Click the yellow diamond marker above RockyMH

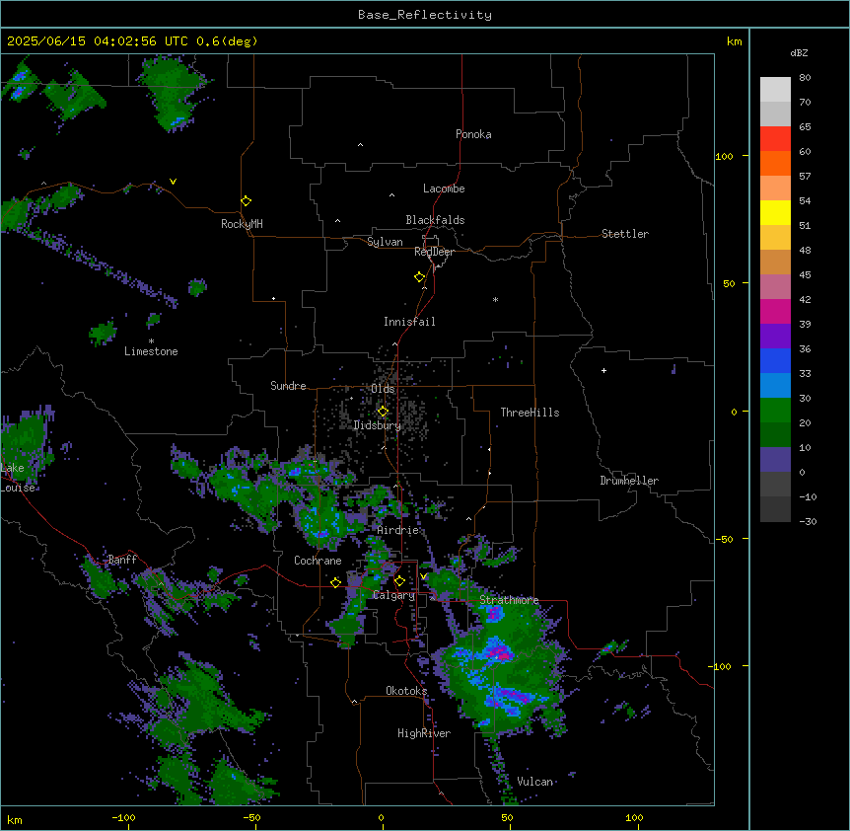(246, 201)
